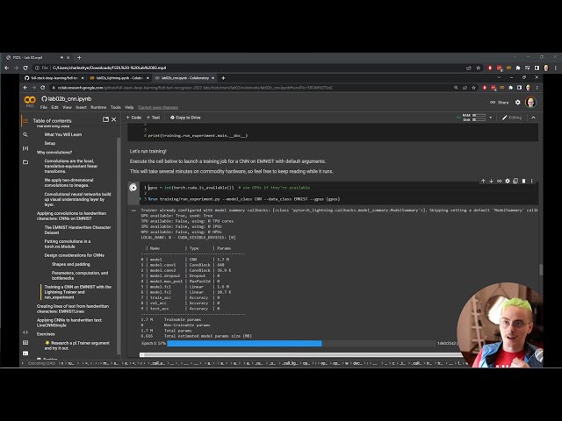Open new tab in Colab browser window
This screenshot has width=562, height=421.
pos(223,78)
